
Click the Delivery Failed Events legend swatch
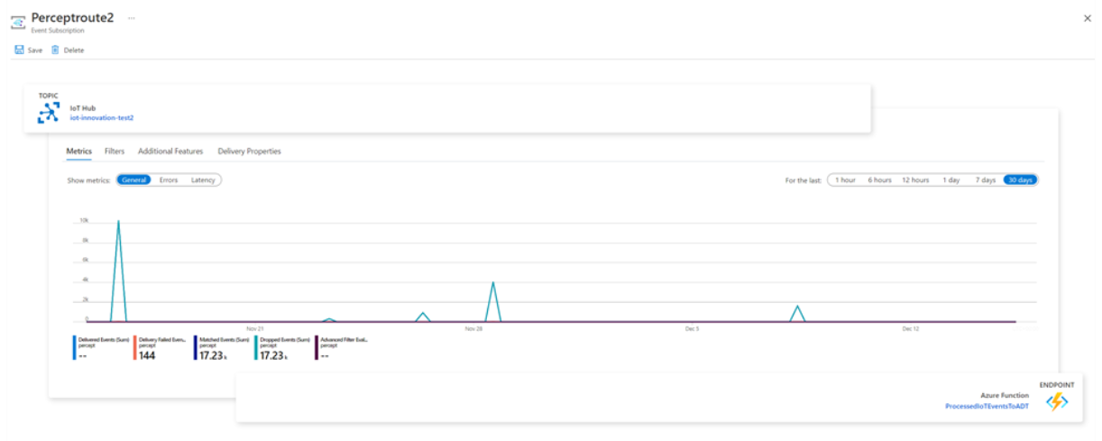pyautogui.click(x=135, y=348)
